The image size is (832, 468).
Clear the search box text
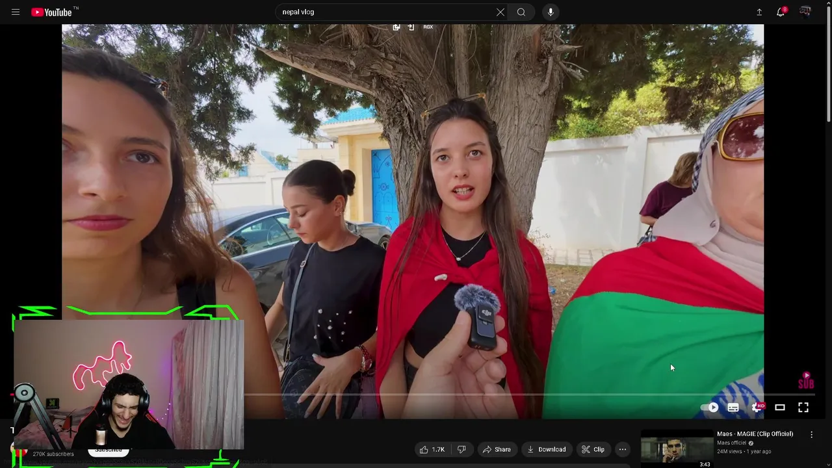click(500, 12)
